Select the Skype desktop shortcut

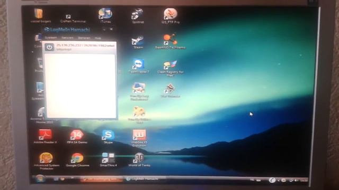108,137
